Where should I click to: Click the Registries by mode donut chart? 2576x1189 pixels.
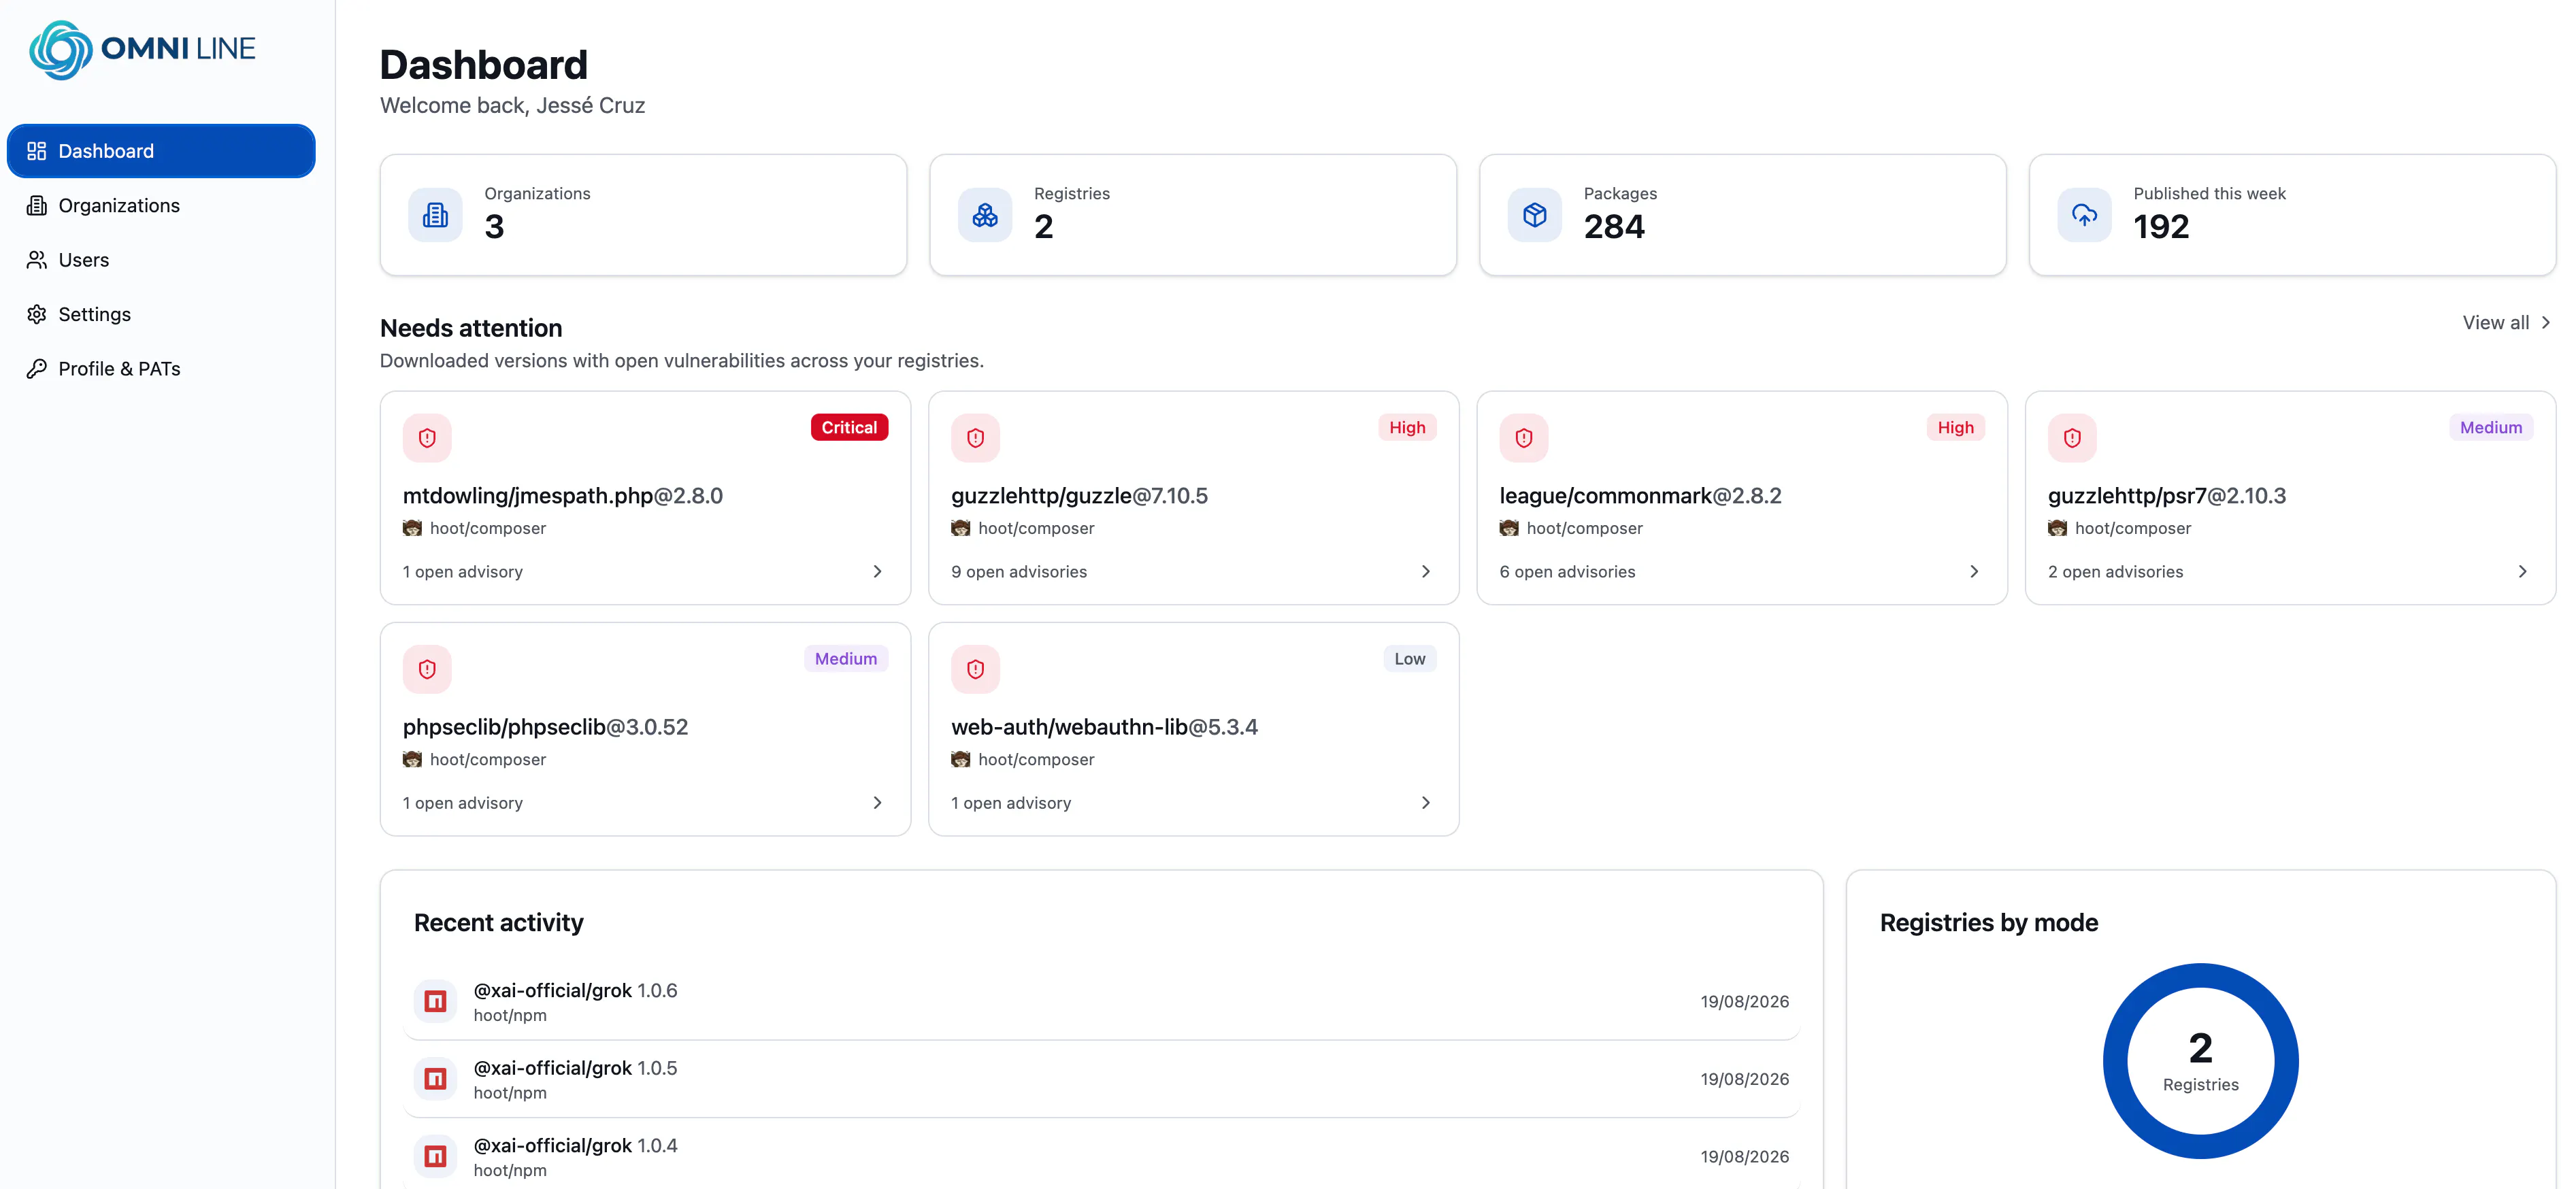(x=2200, y=1061)
